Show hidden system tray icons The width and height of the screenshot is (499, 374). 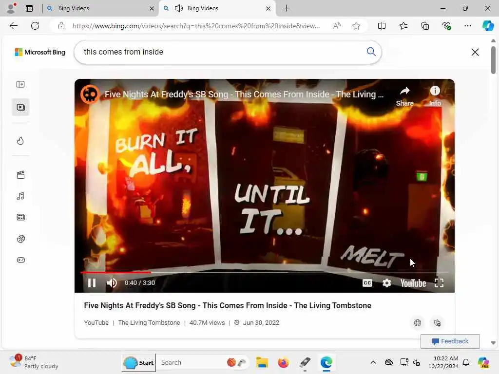[373, 362]
